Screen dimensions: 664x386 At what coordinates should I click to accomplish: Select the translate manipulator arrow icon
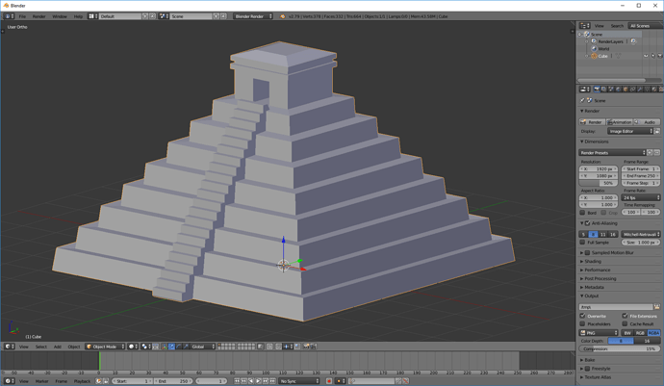(171, 347)
